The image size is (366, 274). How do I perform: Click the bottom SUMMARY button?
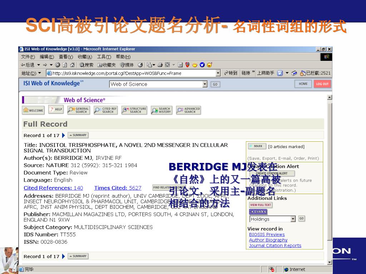click(78, 256)
